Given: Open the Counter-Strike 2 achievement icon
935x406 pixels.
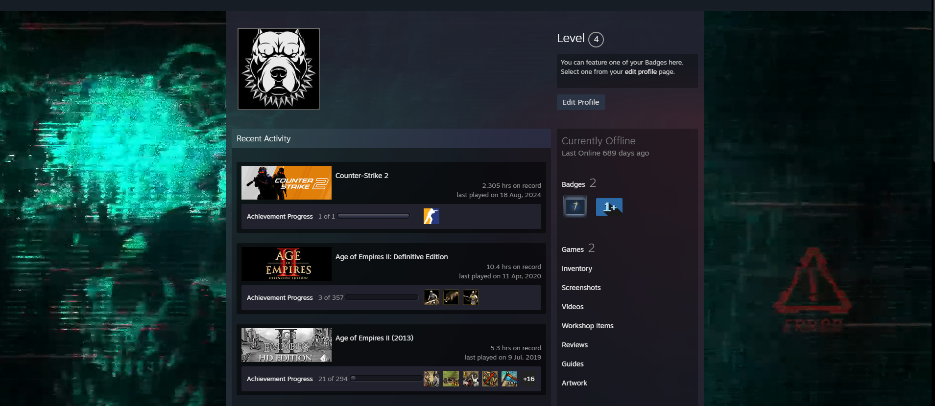Looking at the screenshot, I should pos(432,216).
